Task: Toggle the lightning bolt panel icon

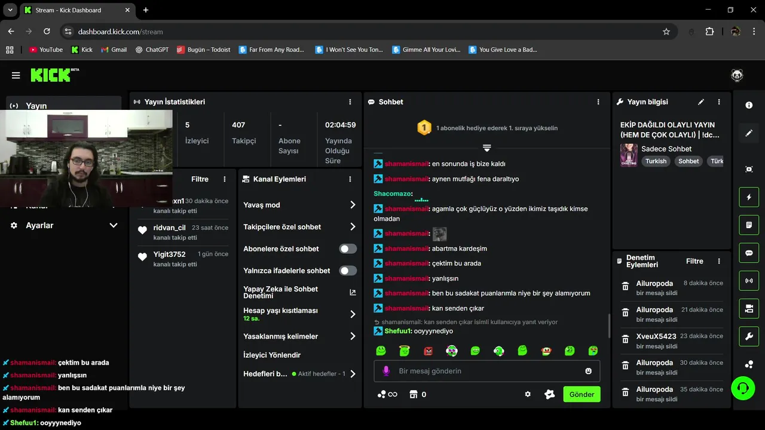Action: click(749, 197)
